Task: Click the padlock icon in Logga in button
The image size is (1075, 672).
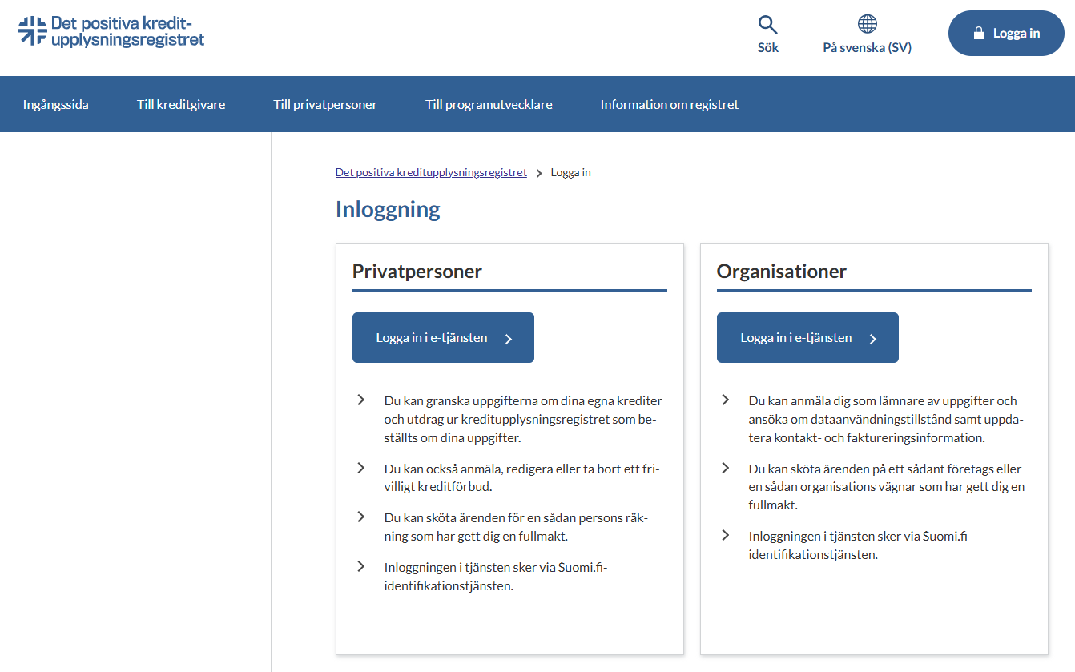Action: [978, 34]
